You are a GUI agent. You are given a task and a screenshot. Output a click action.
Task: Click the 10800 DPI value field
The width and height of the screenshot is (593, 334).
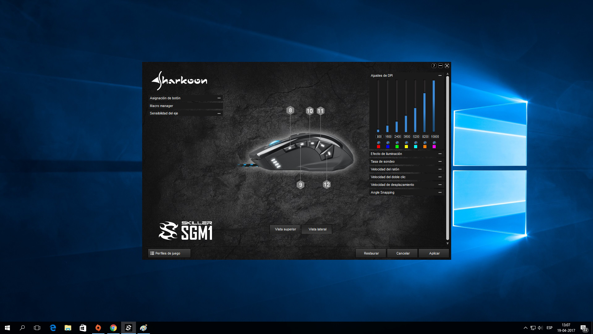point(435,136)
